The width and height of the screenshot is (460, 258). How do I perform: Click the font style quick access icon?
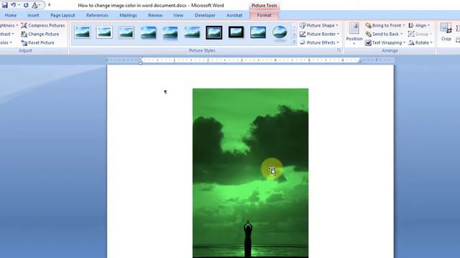point(34,5)
